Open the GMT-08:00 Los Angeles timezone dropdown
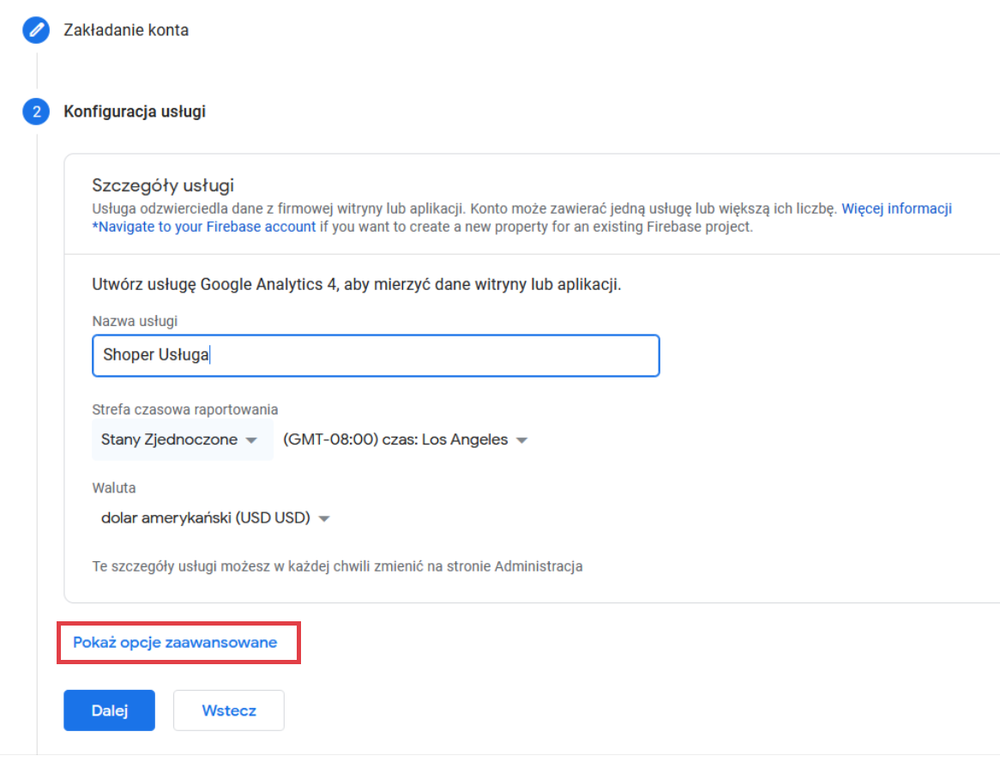This screenshot has width=1000, height=762. [406, 439]
